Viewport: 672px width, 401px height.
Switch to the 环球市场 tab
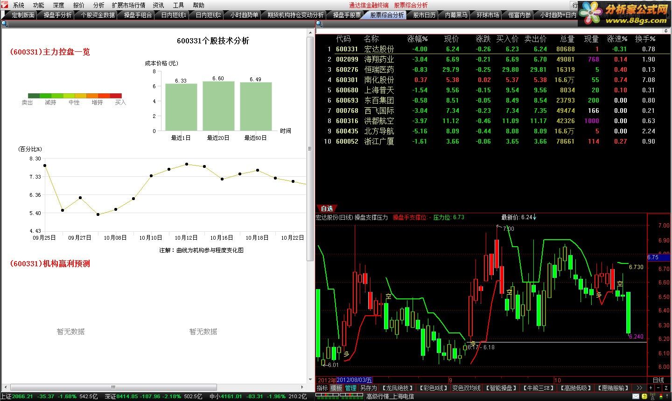pyautogui.click(x=488, y=15)
